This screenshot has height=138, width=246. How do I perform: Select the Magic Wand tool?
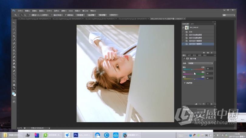(14, 33)
